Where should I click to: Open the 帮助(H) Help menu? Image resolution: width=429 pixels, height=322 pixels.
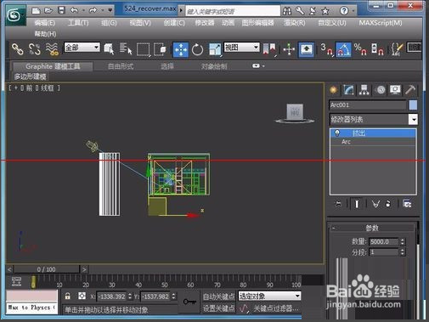tap(45, 34)
